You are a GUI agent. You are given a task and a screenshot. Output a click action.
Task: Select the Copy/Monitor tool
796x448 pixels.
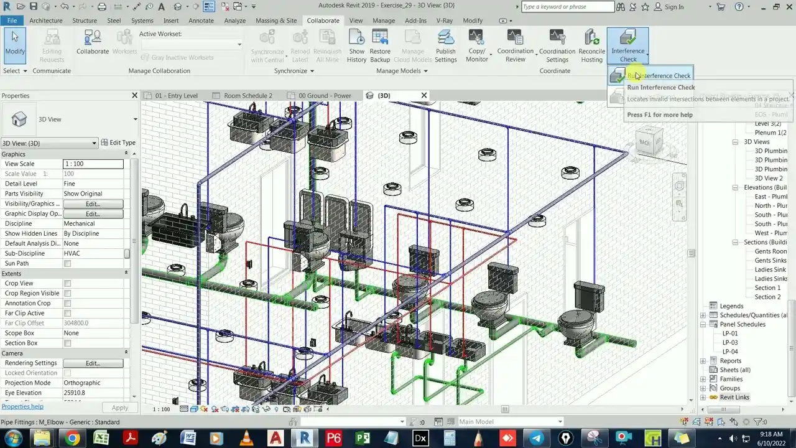point(477,44)
